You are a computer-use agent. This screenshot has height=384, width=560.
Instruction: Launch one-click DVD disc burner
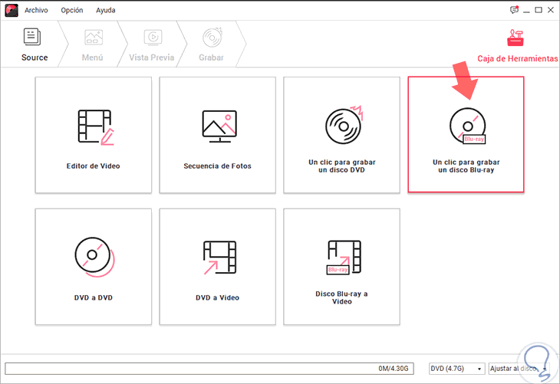point(342,135)
